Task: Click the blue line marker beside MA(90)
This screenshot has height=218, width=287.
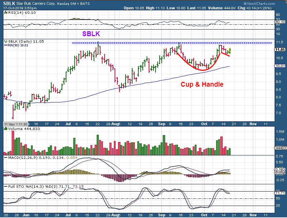Action: (x=6, y=45)
